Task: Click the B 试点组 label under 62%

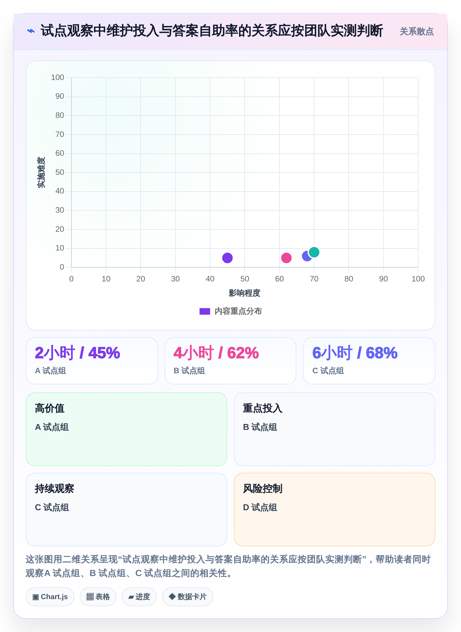Action: click(x=189, y=371)
